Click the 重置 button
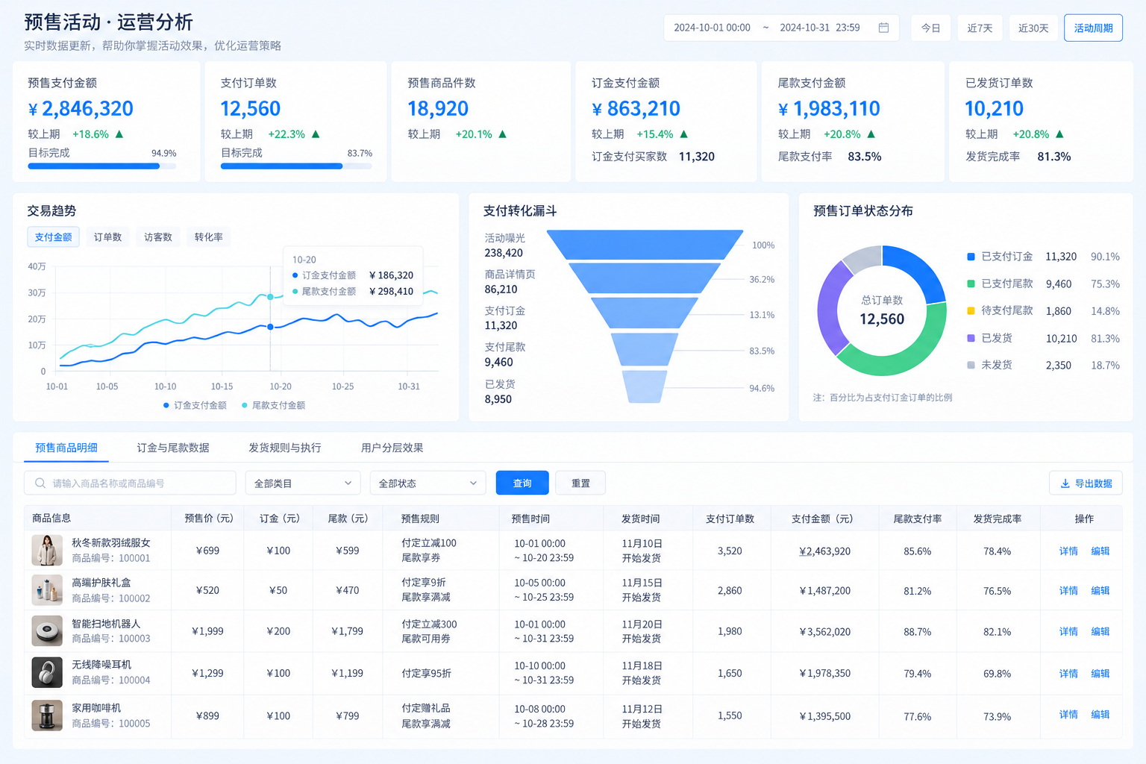This screenshot has height=764, width=1146. click(x=580, y=483)
